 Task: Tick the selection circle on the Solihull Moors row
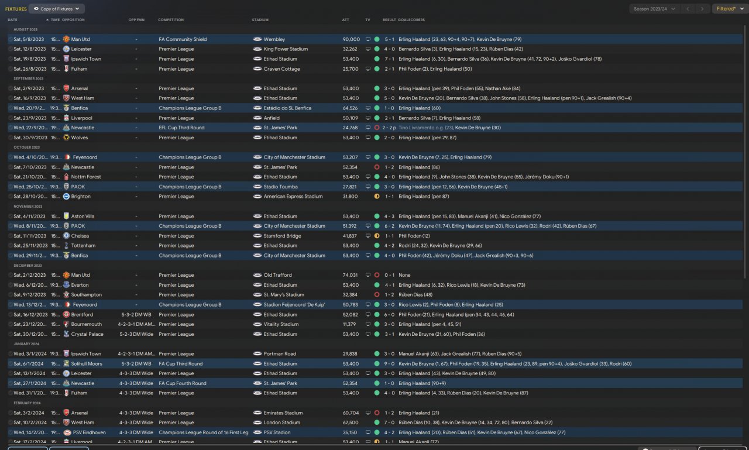[x=11, y=363]
